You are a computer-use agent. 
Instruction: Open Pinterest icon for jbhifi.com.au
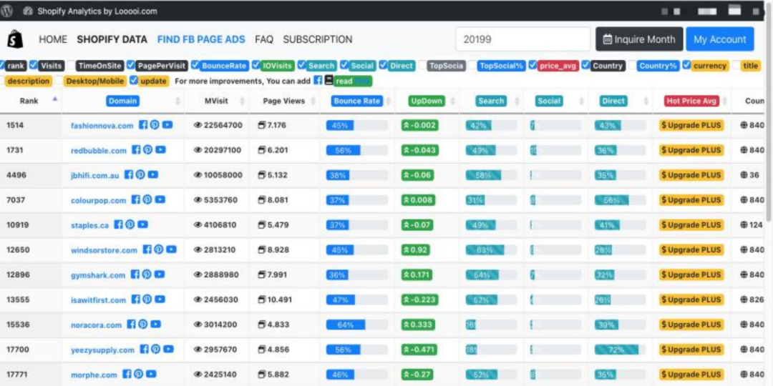(140, 175)
